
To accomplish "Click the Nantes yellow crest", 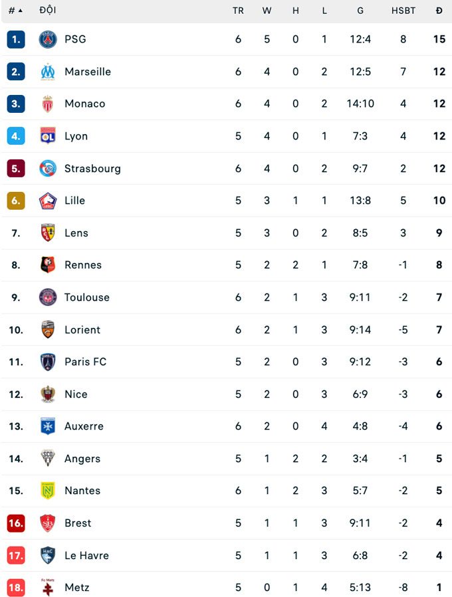I will [48, 490].
